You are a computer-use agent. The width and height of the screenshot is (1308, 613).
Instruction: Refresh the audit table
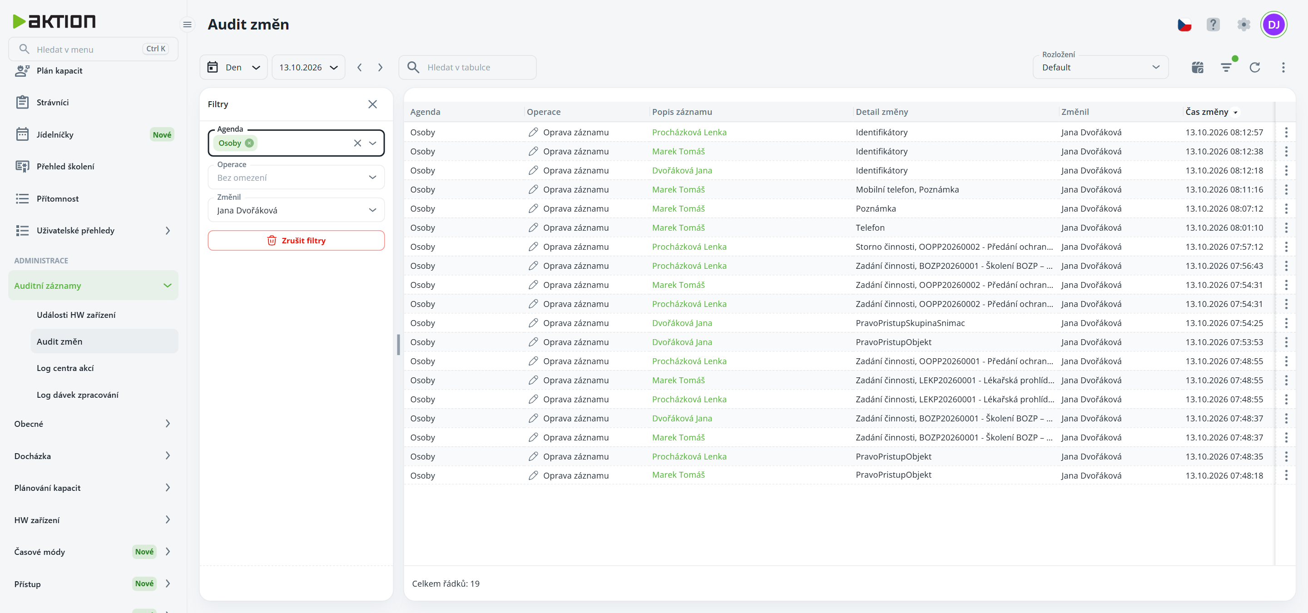tap(1255, 68)
